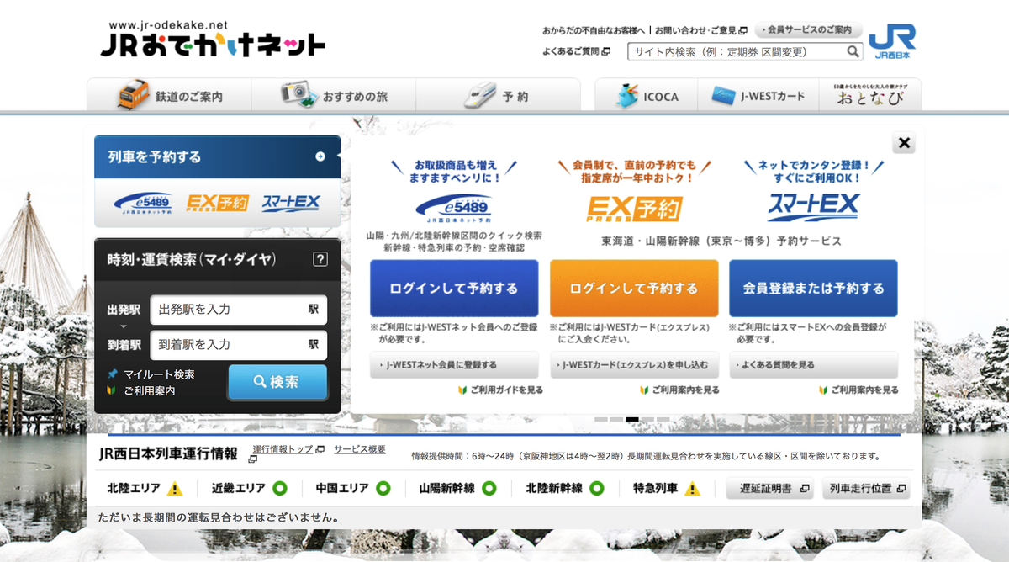
Task: Click 近畿エリア green circle status
Action: [x=280, y=488]
